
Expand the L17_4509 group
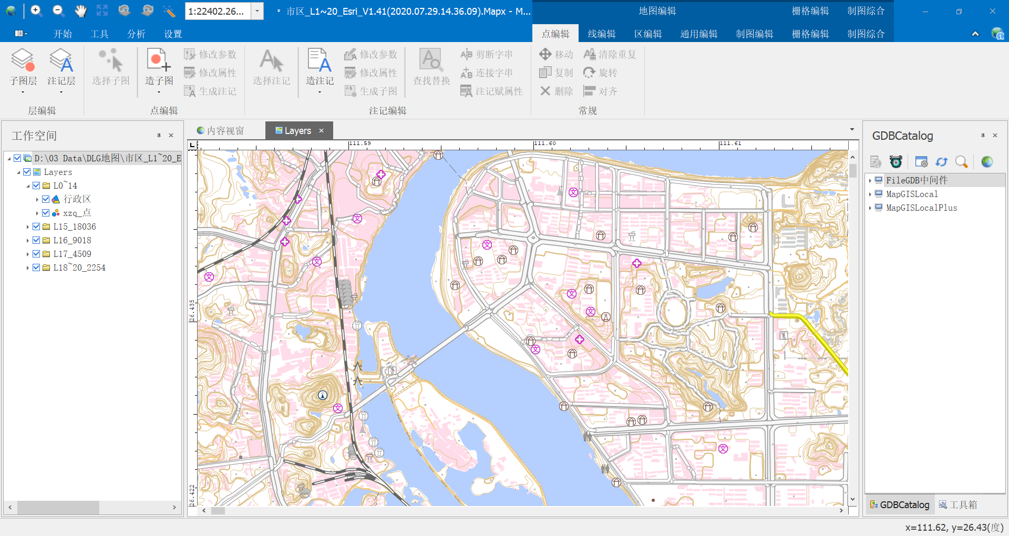point(27,254)
